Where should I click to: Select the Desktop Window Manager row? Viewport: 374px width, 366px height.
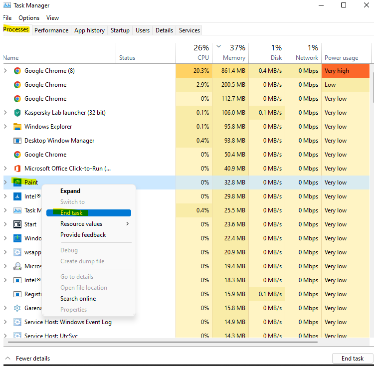click(x=187, y=141)
